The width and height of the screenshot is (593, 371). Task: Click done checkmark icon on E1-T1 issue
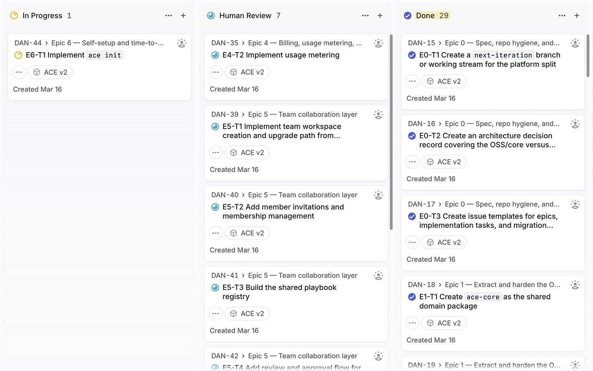pos(412,297)
